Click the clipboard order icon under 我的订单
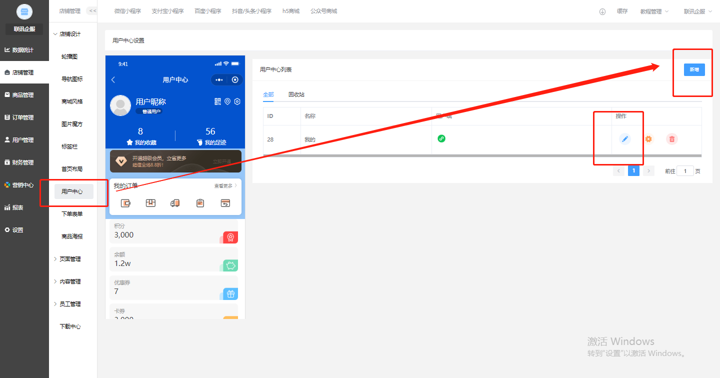720x378 pixels. pos(200,203)
